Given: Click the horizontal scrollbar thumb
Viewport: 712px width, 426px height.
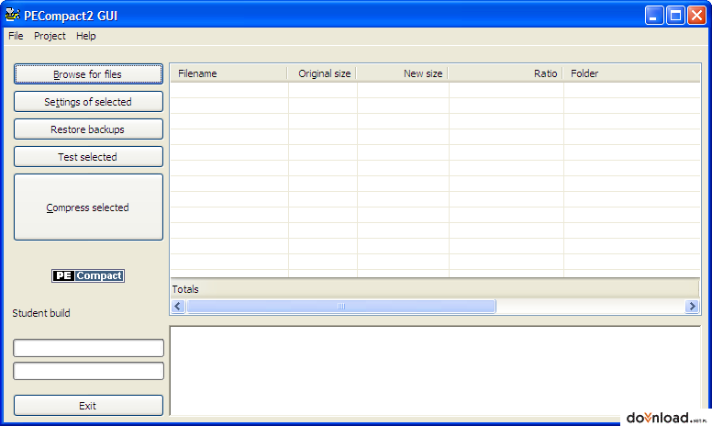Looking at the screenshot, I should point(341,307).
